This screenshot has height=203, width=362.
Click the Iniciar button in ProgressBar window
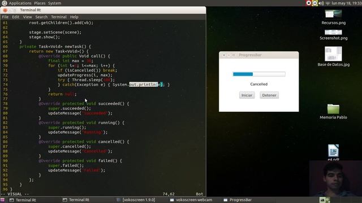[x=247, y=95]
